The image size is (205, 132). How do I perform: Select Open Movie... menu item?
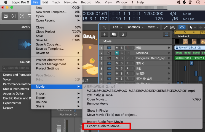142,99
